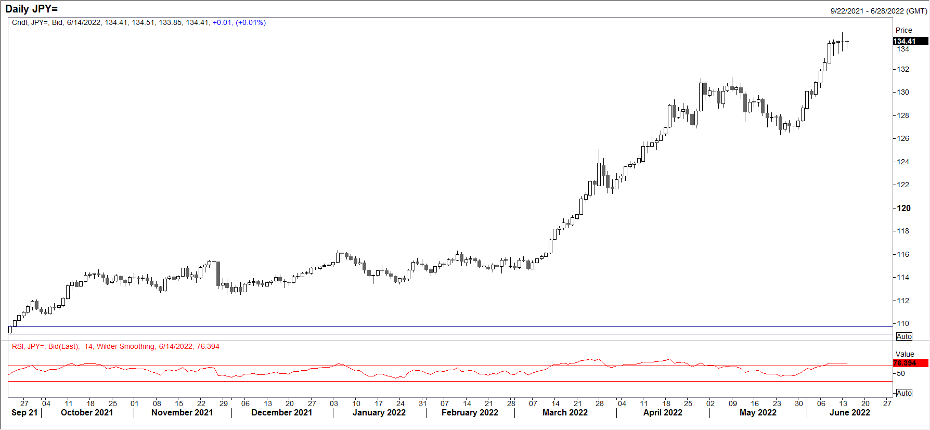Click the Auto button on the RSI value axis
Image resolution: width=930 pixels, height=430 pixels.
904,393
